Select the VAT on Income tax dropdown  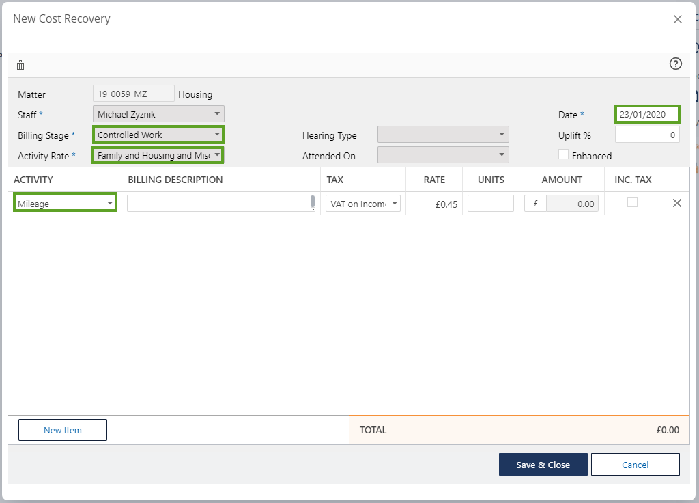point(362,203)
